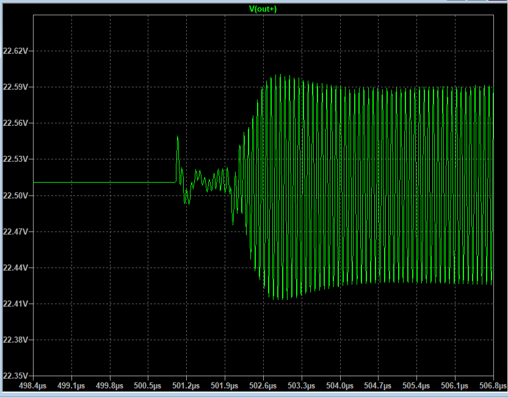508x397 pixels.
Task: Click the 22.35V vertical axis label
Action: pos(15,376)
